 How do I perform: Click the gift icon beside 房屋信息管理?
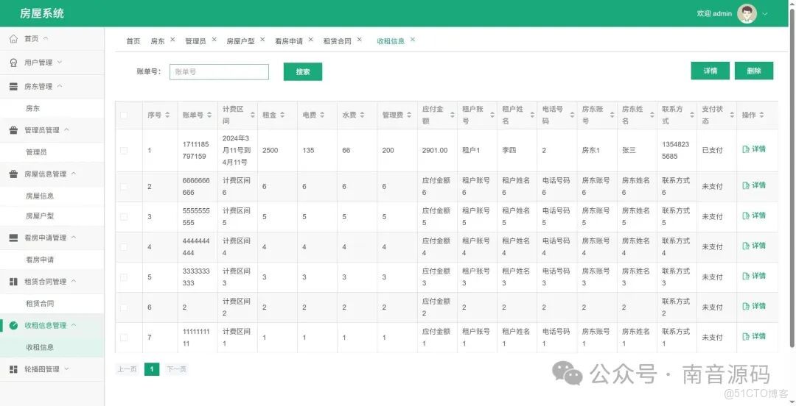click(14, 174)
